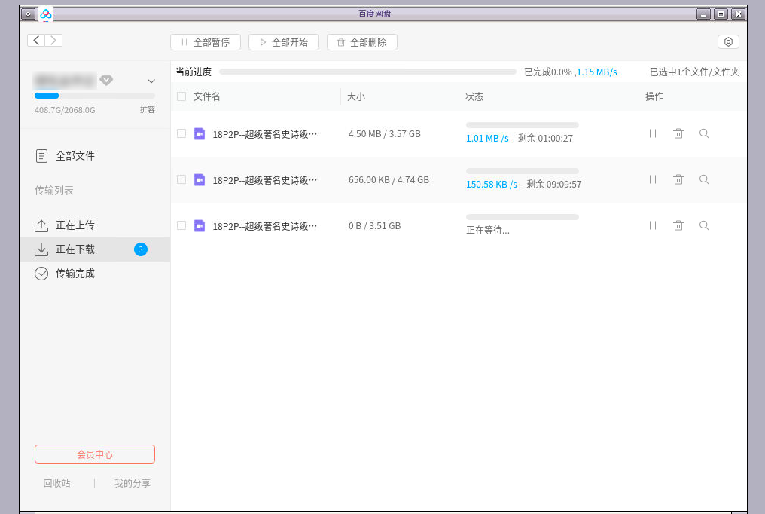
Task: Check the 3.57 GB file checkbox
Action: coord(181,133)
